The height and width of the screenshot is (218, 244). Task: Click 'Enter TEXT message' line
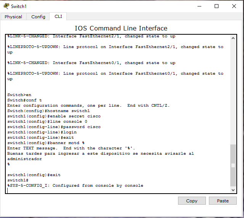click(71, 148)
